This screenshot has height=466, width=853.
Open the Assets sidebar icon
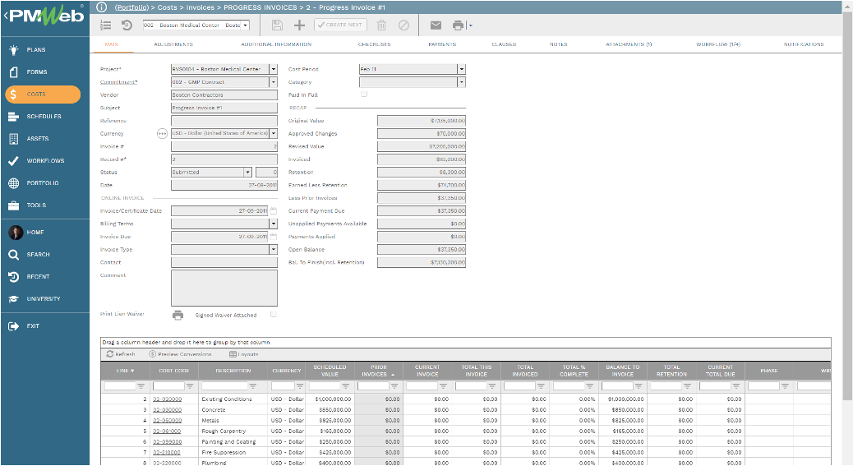coord(14,139)
